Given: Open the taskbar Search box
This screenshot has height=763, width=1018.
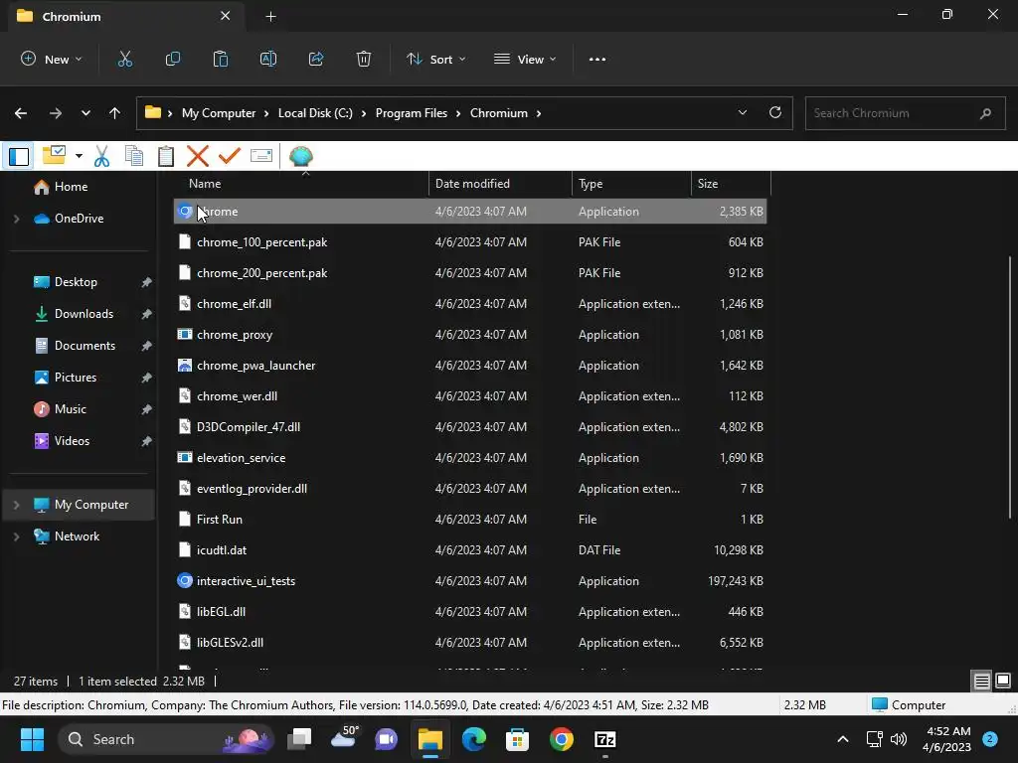Looking at the screenshot, I should coord(166,739).
